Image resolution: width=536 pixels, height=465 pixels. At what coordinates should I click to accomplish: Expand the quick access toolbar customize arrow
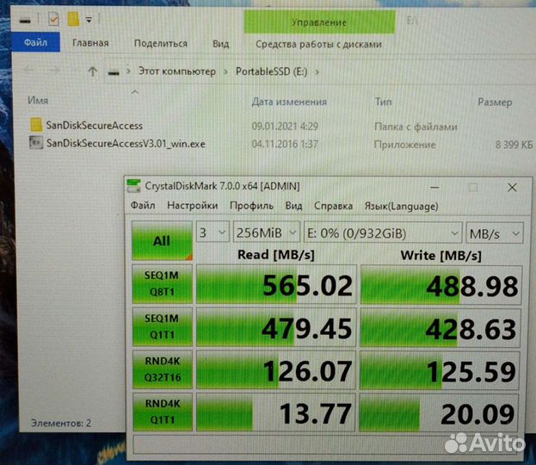89,19
